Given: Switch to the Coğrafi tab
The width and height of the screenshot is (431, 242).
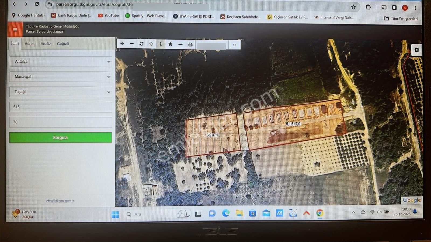Looking at the screenshot, I should pos(63,44).
